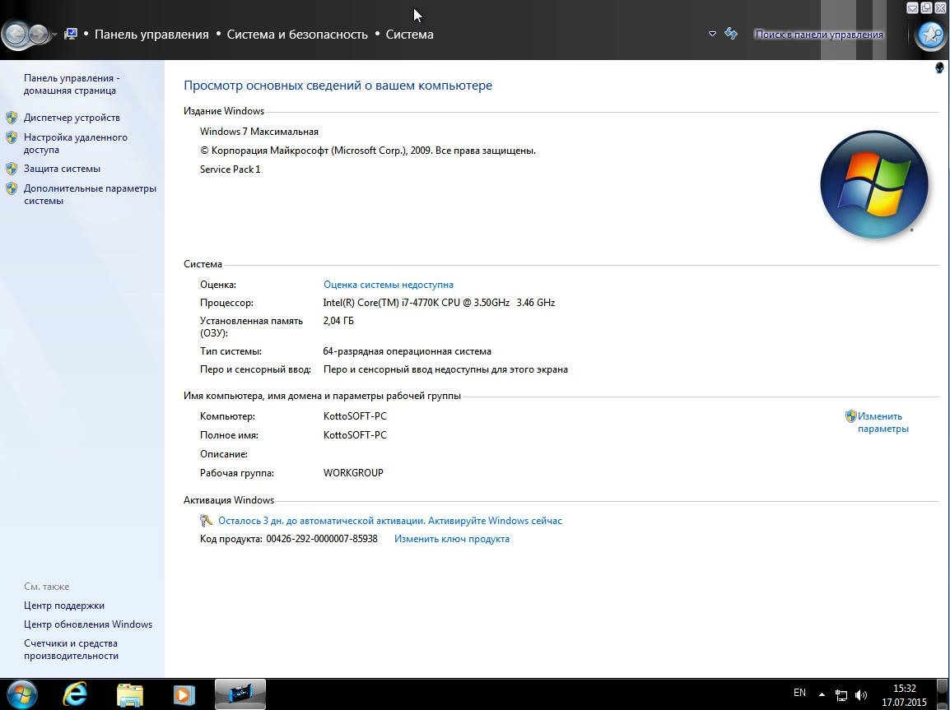Click the active System window taskbar button
Image resolution: width=950 pixels, height=710 pixels.
click(x=240, y=694)
